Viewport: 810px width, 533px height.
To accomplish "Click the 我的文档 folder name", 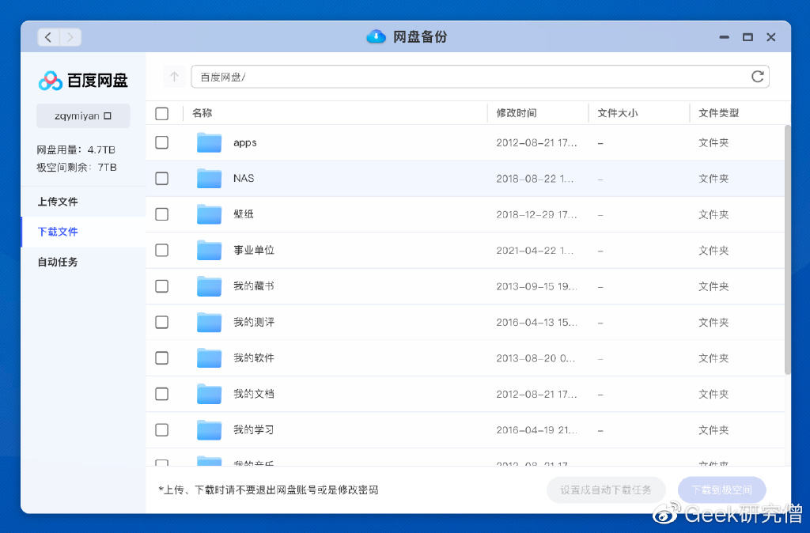I will click(254, 394).
